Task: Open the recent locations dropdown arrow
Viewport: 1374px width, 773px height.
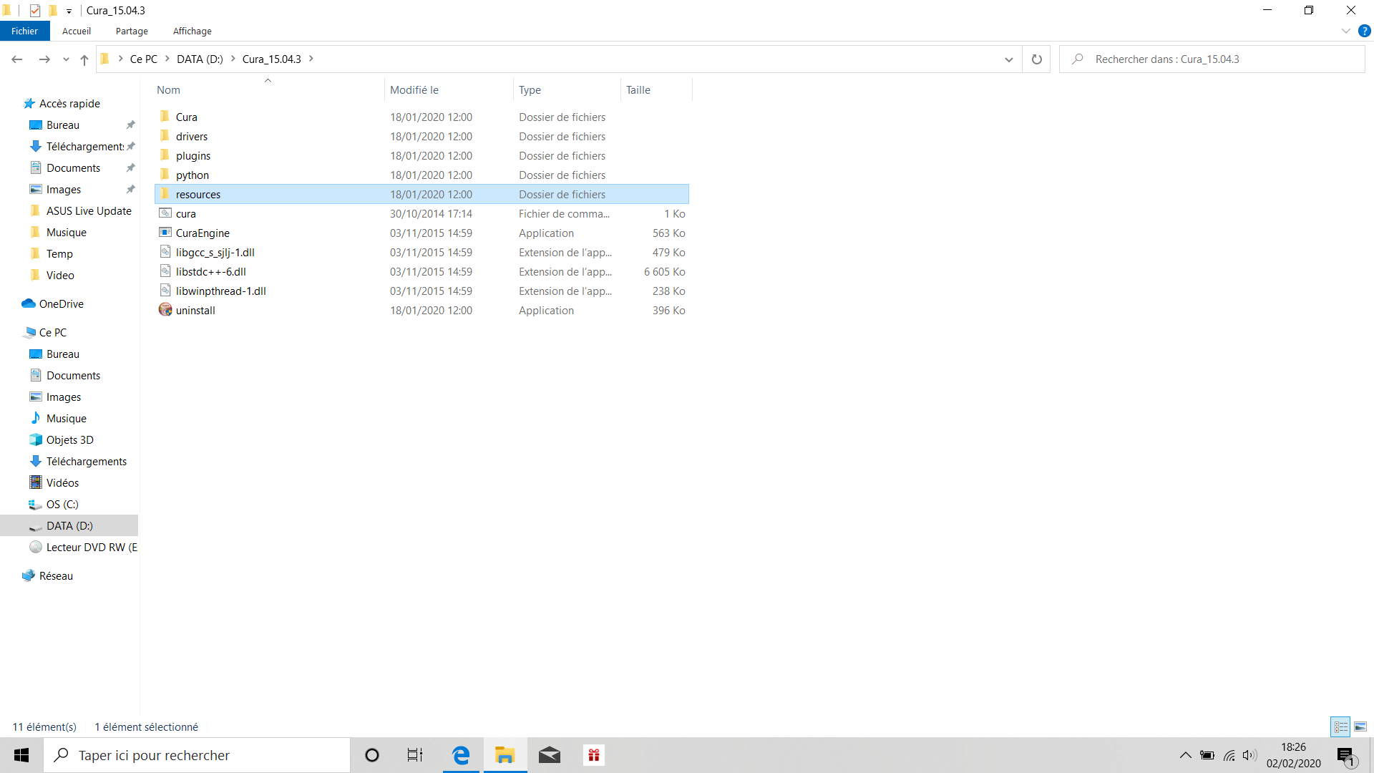Action: coord(66,59)
